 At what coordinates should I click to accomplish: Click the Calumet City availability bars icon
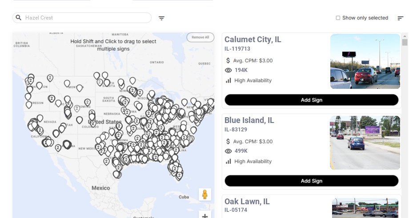229,80
